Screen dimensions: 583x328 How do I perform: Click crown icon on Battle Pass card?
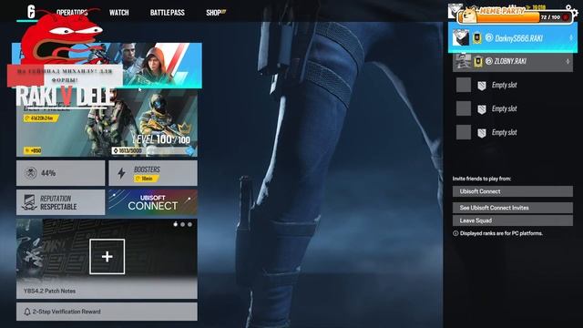click(x=185, y=129)
